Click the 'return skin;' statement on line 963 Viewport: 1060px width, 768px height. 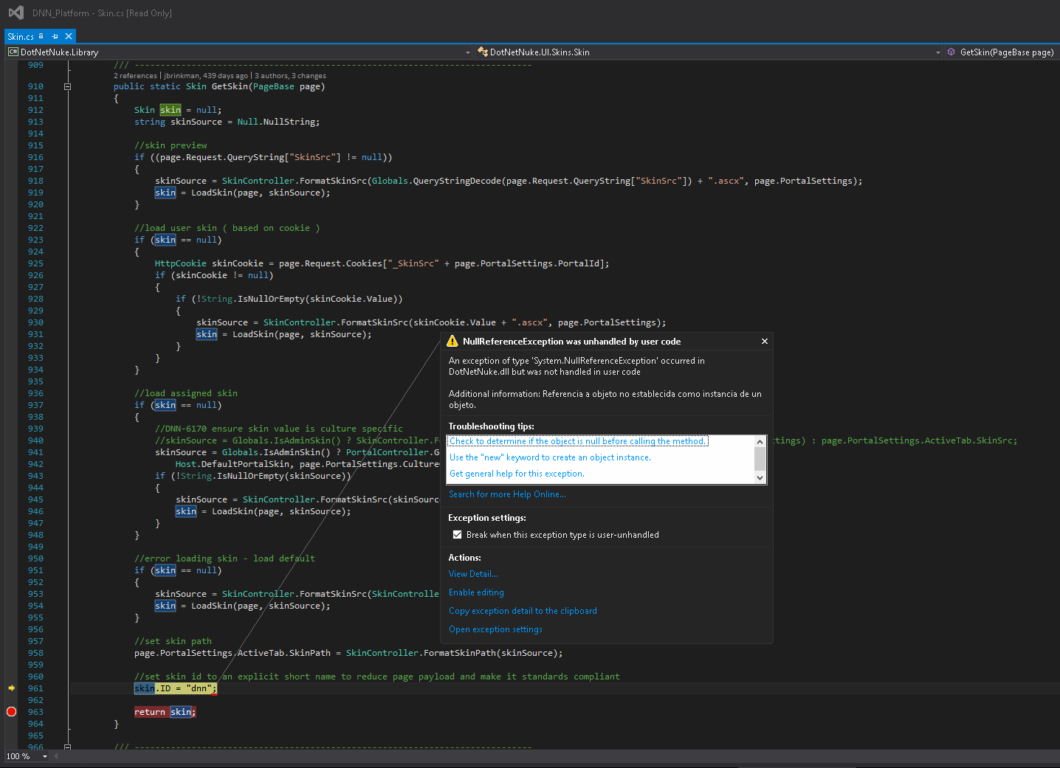[165, 712]
